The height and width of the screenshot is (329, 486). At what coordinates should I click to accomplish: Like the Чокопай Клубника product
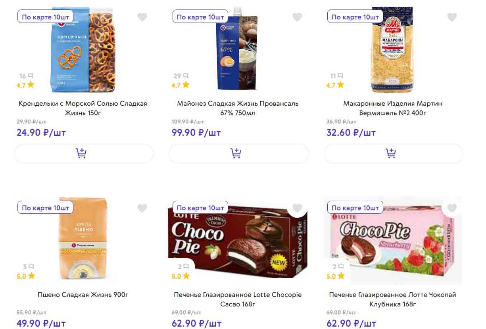click(452, 208)
